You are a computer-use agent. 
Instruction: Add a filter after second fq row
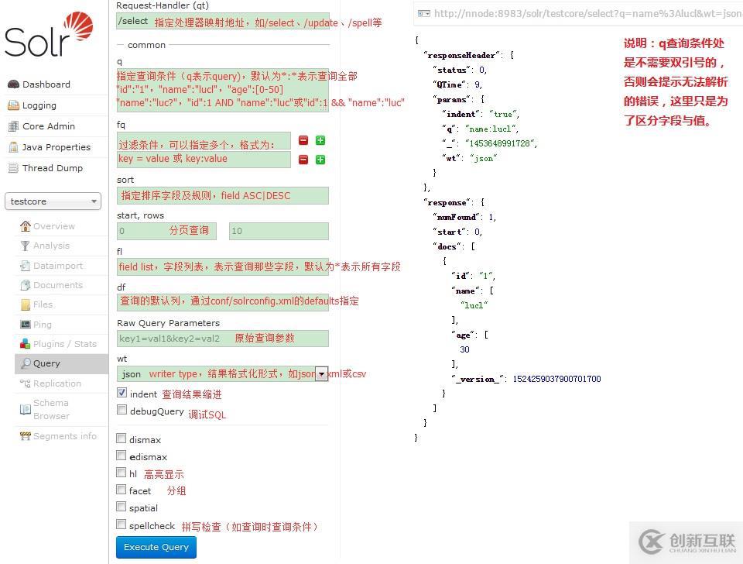click(320, 160)
